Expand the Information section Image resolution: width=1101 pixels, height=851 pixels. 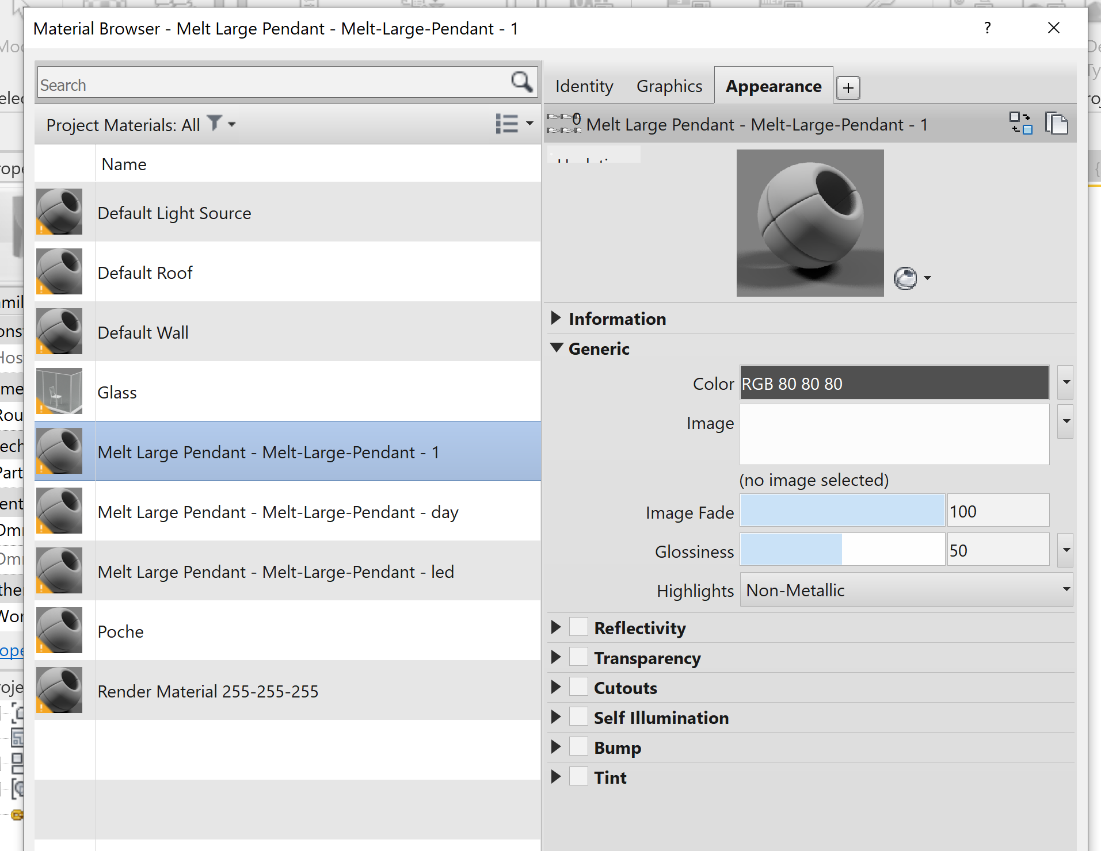point(556,317)
